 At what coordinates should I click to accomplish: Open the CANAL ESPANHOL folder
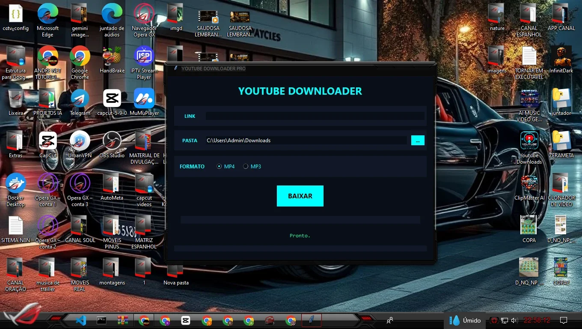pyautogui.click(x=529, y=20)
